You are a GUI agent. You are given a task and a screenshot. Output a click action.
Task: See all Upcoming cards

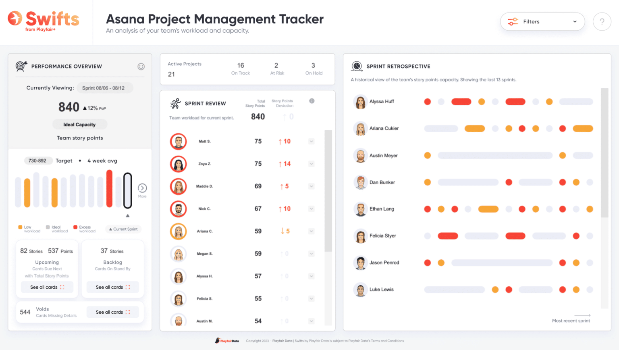tap(47, 287)
